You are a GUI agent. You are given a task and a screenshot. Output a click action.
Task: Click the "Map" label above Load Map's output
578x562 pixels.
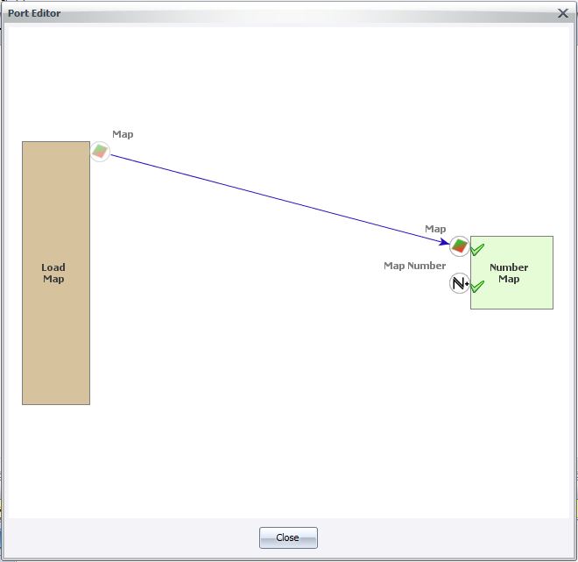(123, 134)
